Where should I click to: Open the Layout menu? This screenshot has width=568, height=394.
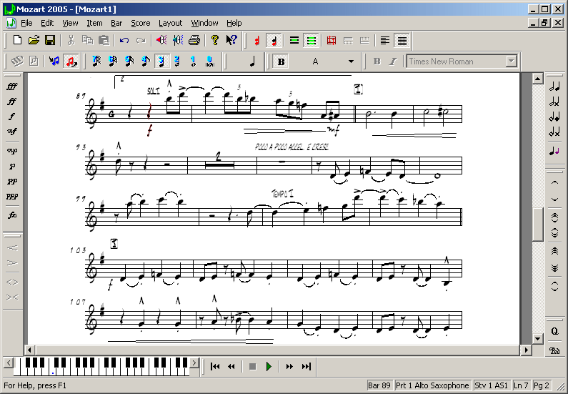click(x=170, y=23)
